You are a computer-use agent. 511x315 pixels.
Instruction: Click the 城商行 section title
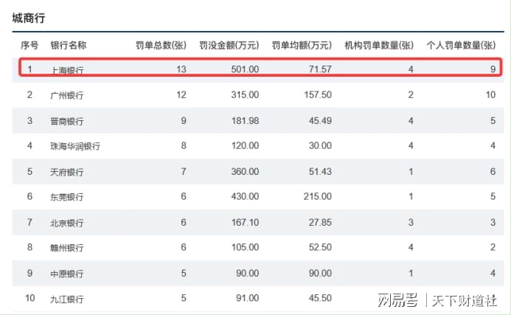[28, 19]
